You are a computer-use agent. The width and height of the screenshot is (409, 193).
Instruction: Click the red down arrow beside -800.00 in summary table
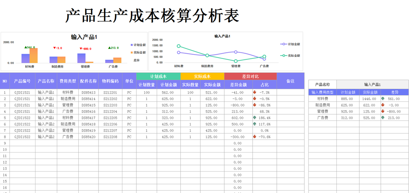point(383,111)
